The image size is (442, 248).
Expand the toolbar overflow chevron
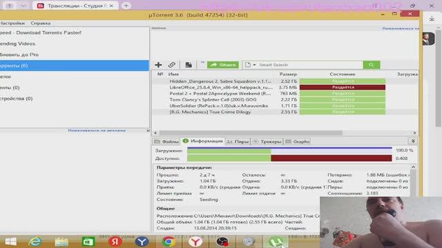tap(202, 63)
